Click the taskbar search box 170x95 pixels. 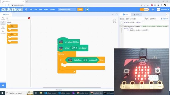[x=19, y=93]
